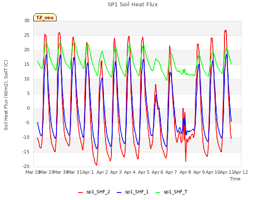Image resolution: width=266 pixels, height=200 pixels.
Task: Click the -20 y-axis tick label
Action: 26,167
